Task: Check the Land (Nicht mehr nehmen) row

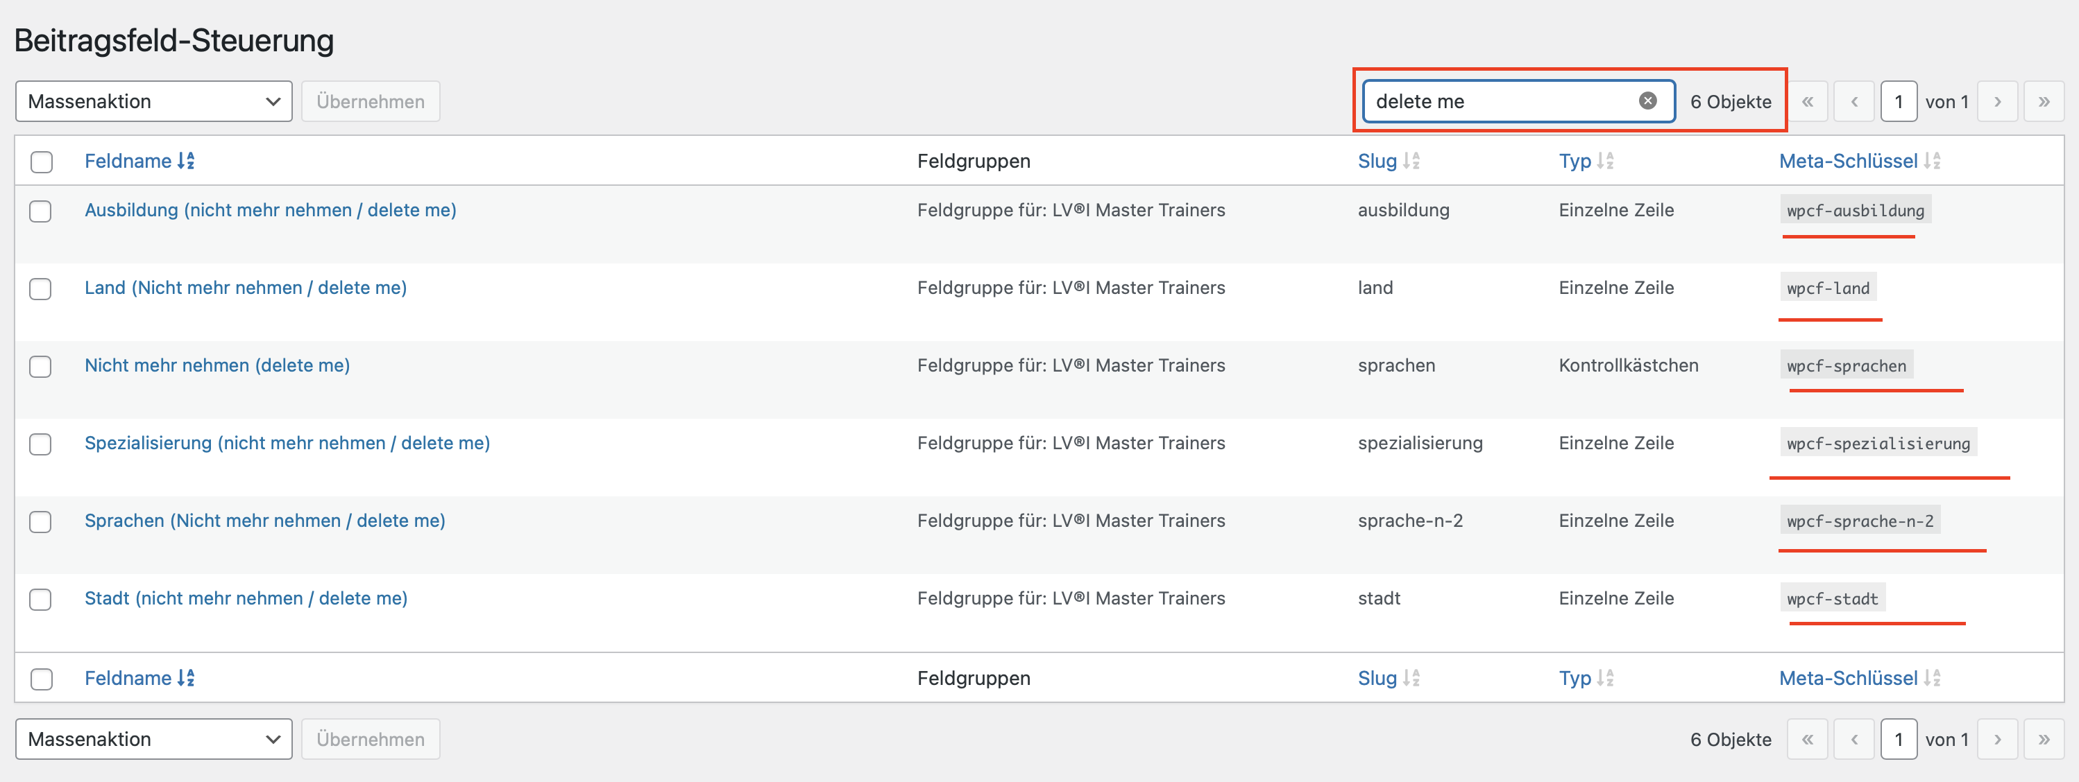Action: click(x=40, y=288)
